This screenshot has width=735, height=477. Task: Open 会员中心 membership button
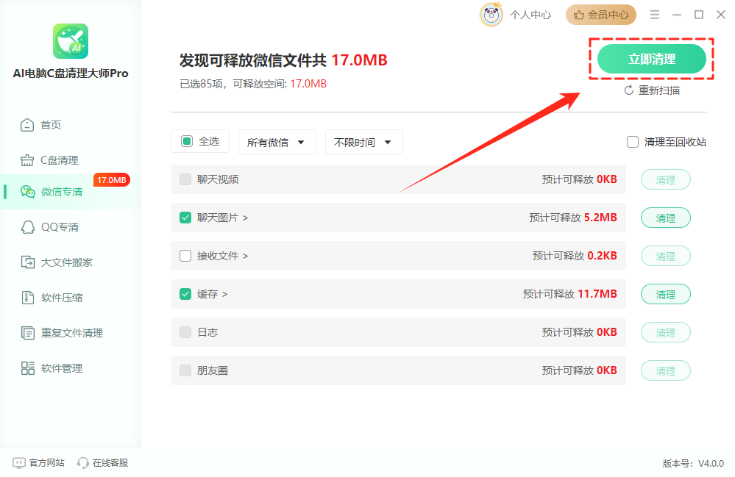pos(601,15)
